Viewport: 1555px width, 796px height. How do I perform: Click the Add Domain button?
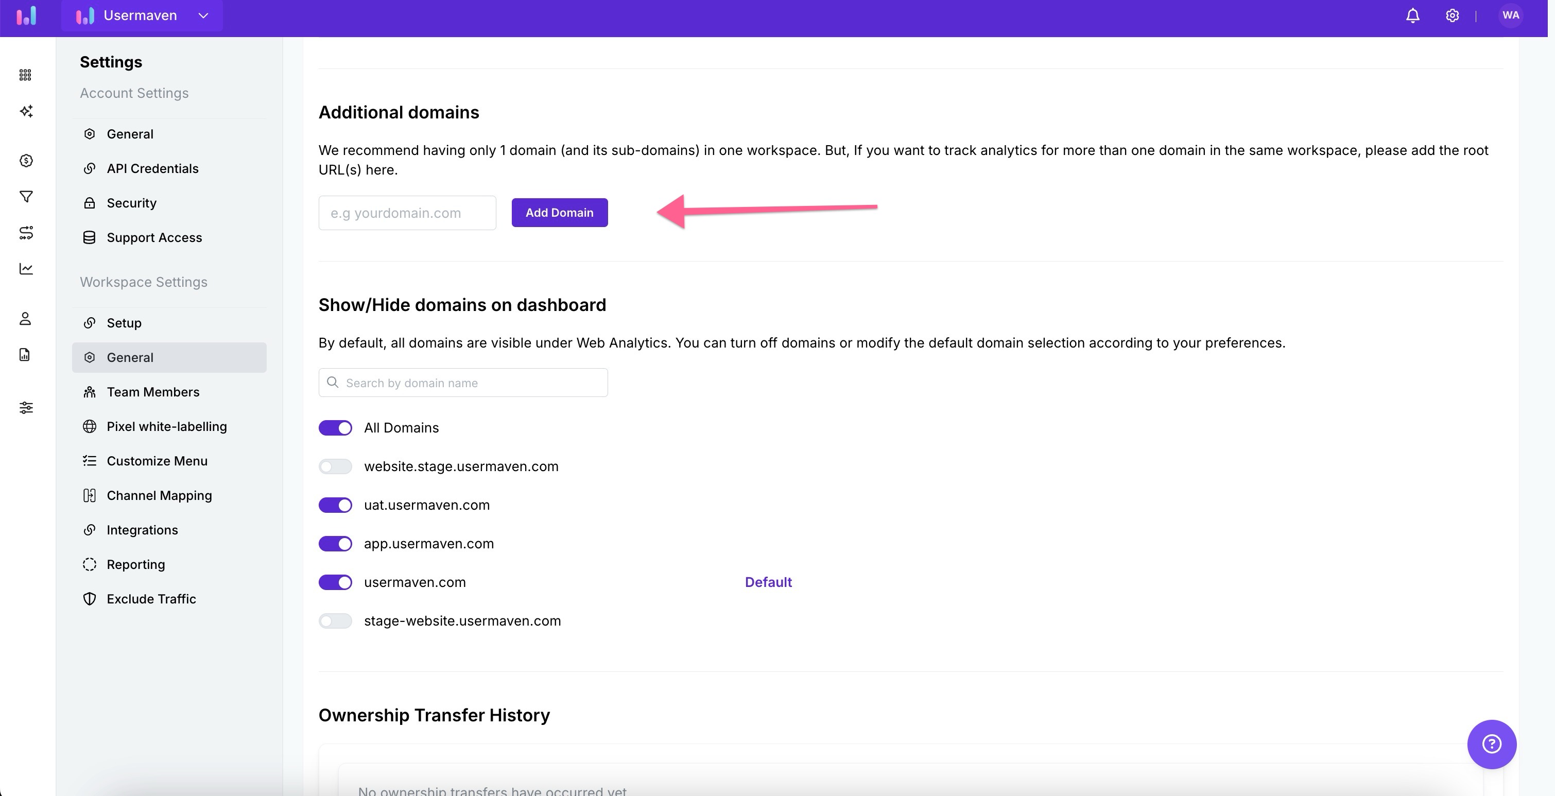(559, 213)
